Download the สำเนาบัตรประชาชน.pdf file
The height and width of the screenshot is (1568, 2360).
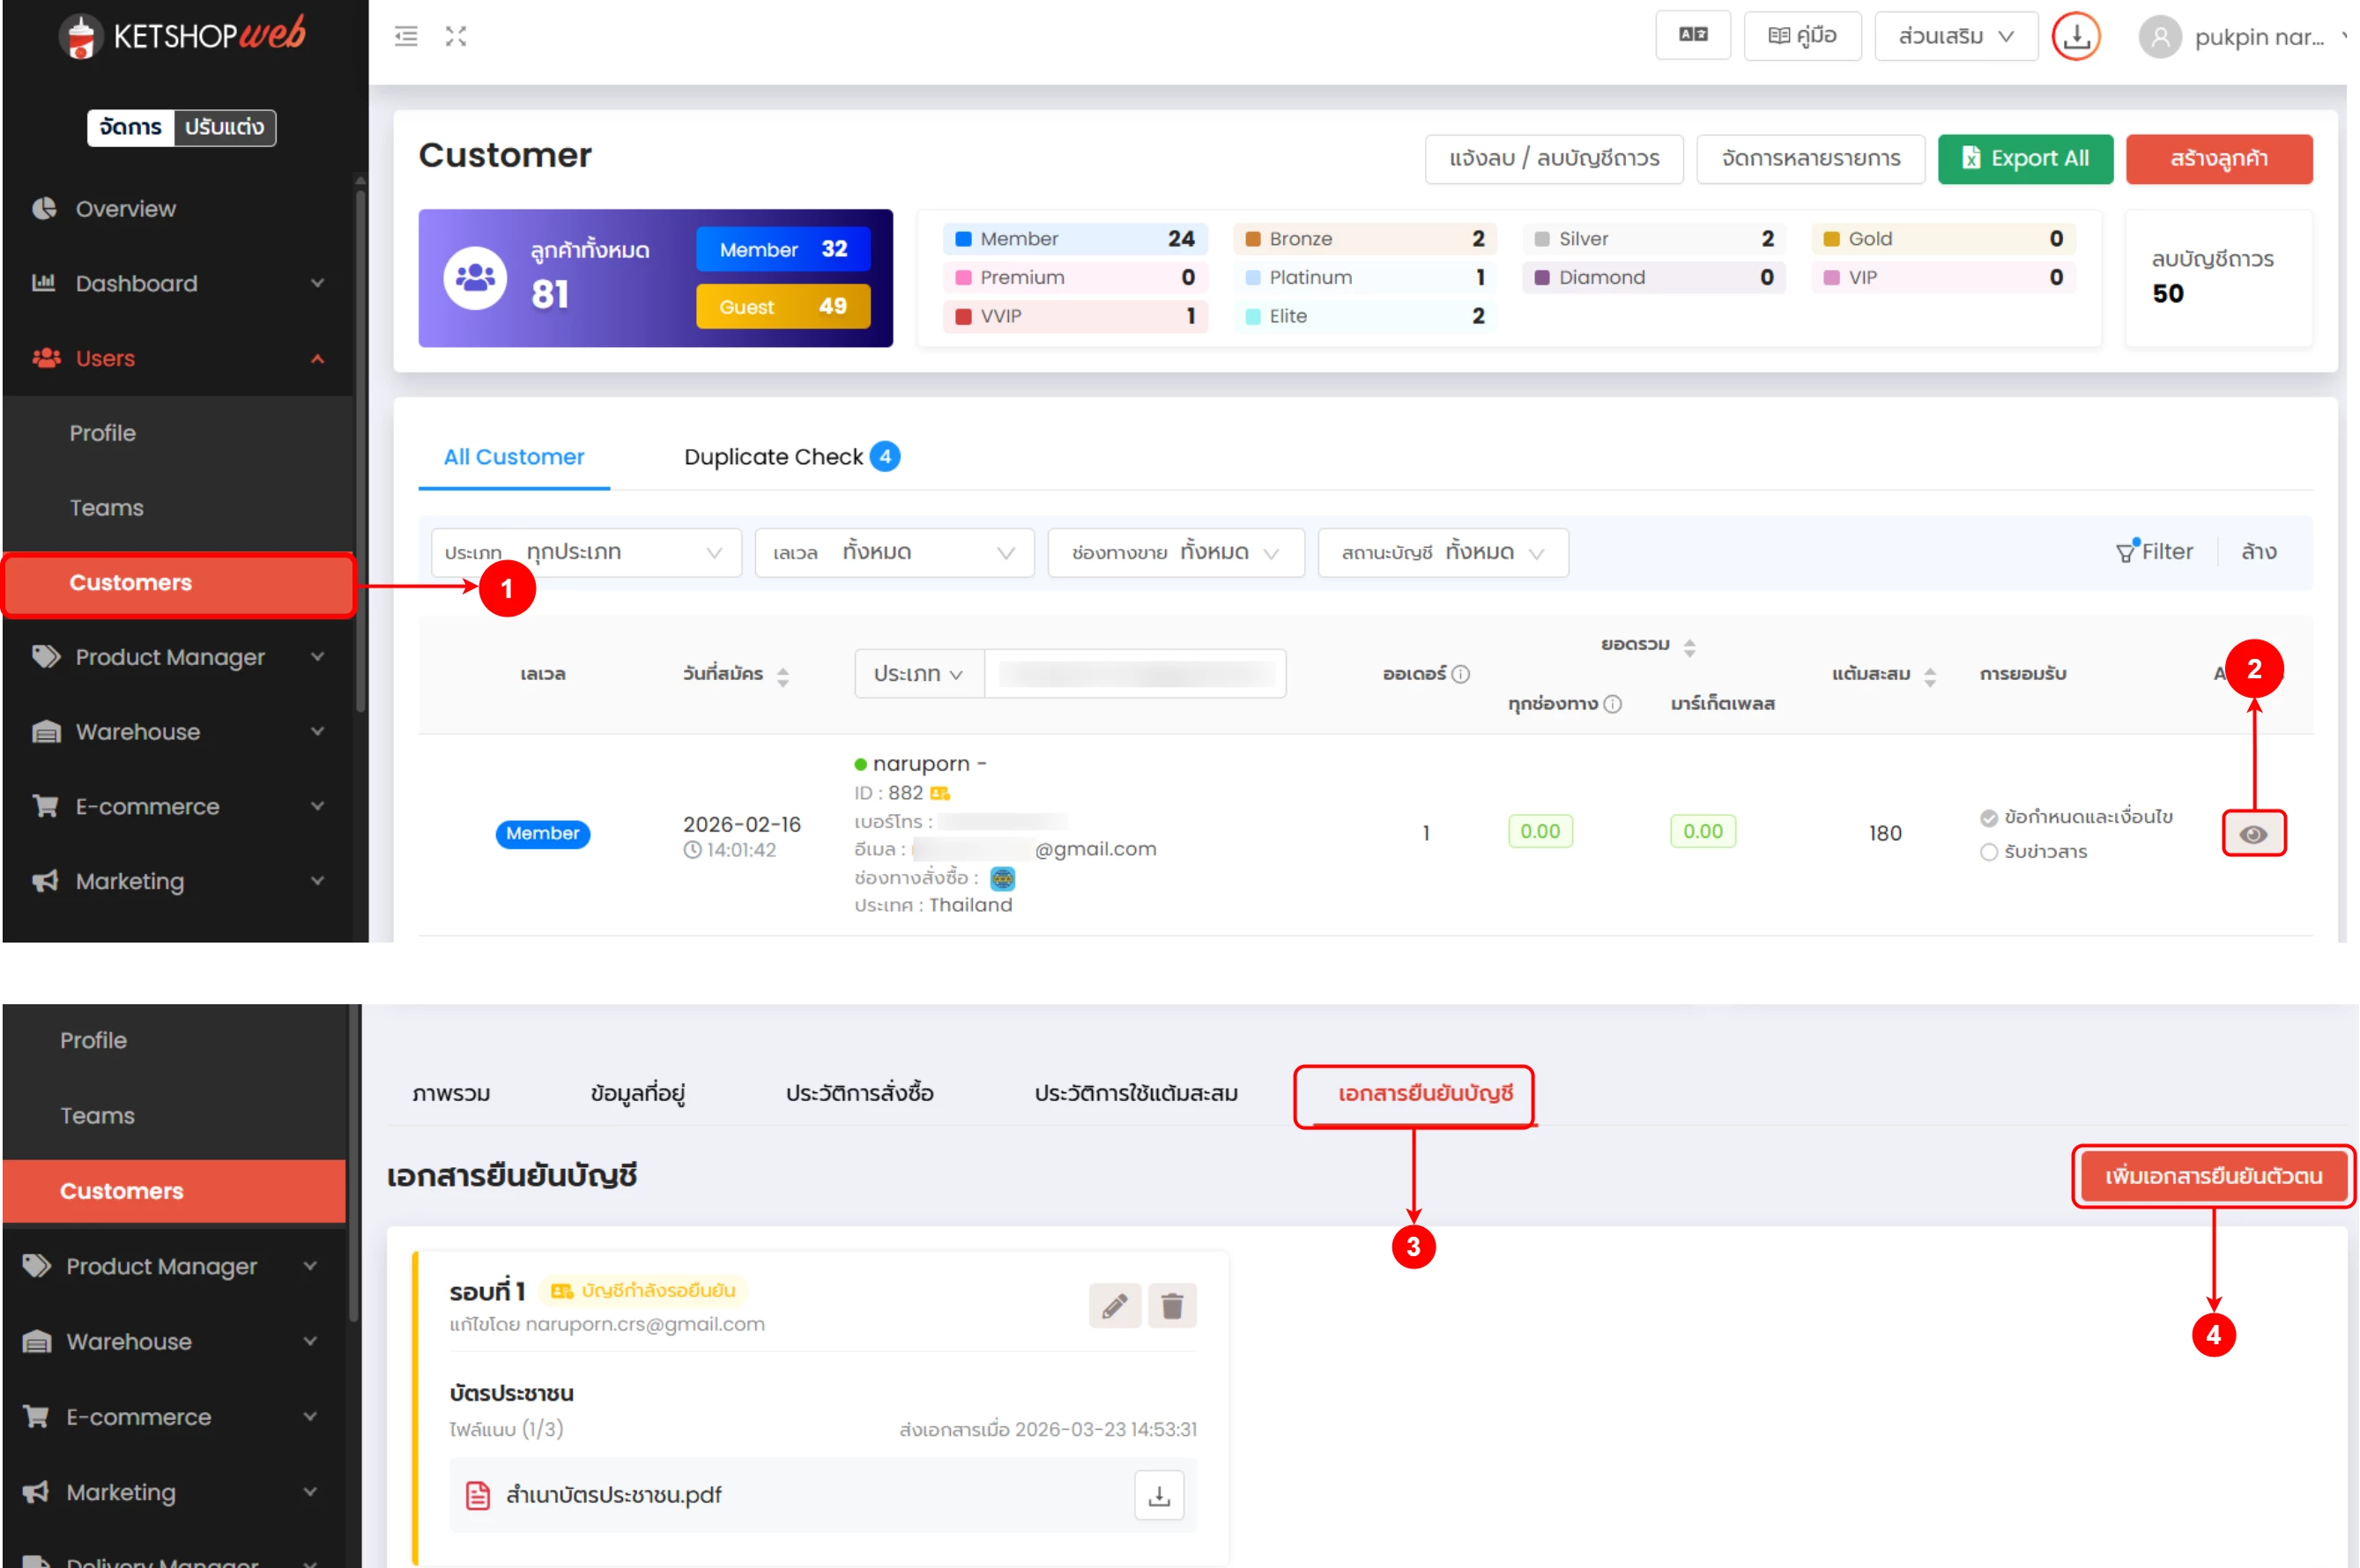(1159, 1495)
